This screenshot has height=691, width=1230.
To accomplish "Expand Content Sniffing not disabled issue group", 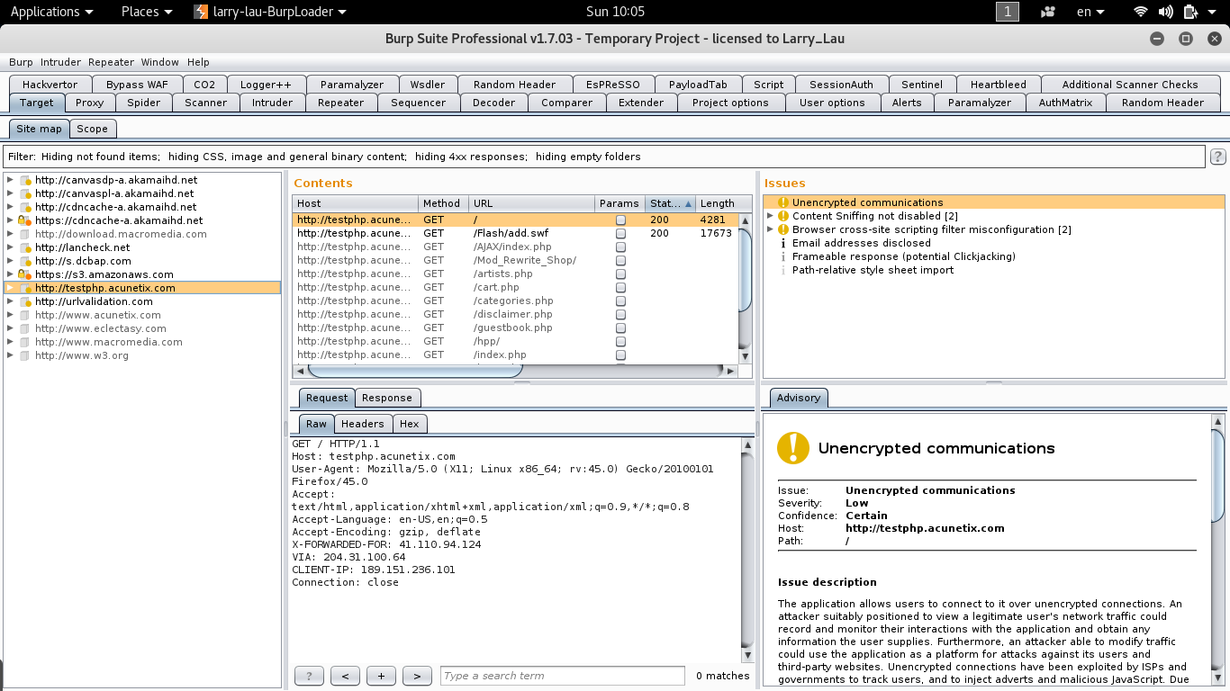I will click(x=770, y=216).
